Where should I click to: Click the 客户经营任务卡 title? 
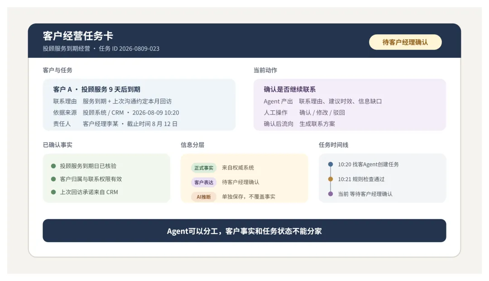tap(78, 36)
